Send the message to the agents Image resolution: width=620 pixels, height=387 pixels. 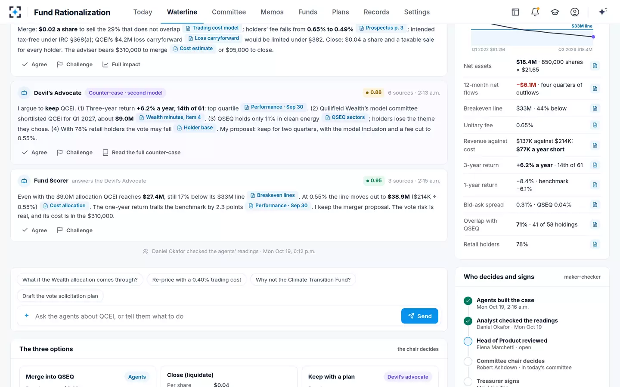(420, 316)
